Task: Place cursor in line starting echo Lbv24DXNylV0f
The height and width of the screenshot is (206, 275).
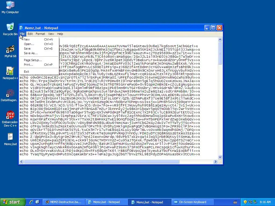Action: pos(110,123)
